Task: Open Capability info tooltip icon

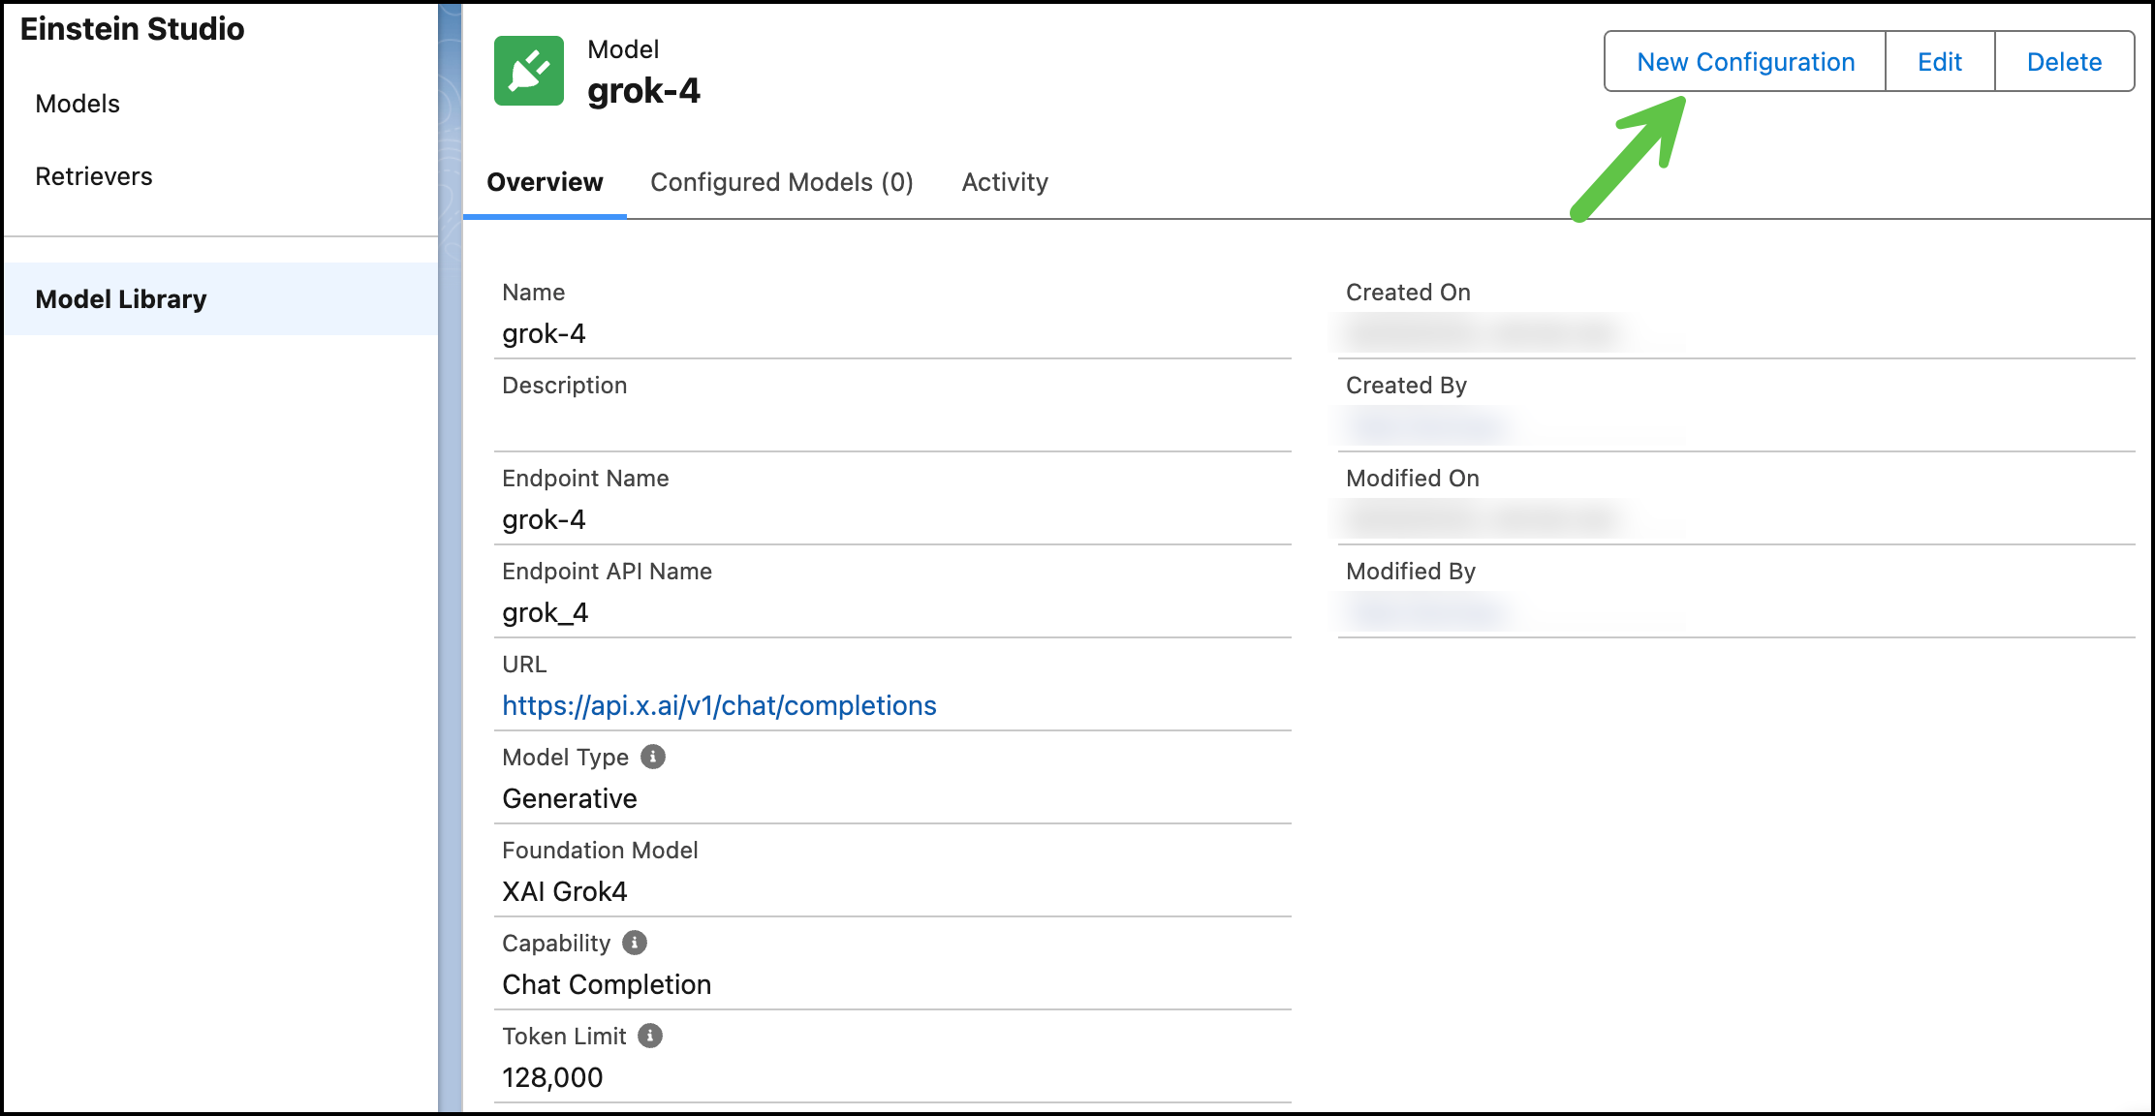Action: pos(635,943)
